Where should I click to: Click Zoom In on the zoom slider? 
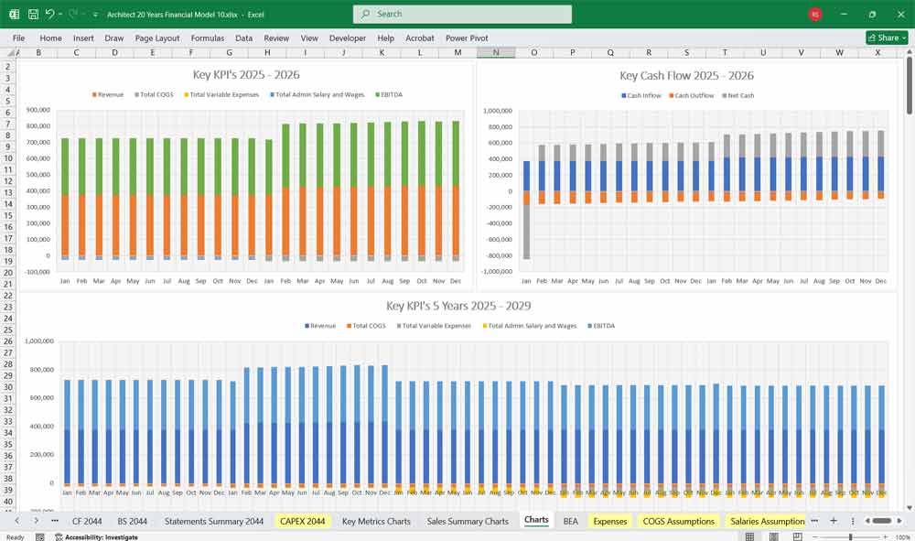tap(885, 536)
